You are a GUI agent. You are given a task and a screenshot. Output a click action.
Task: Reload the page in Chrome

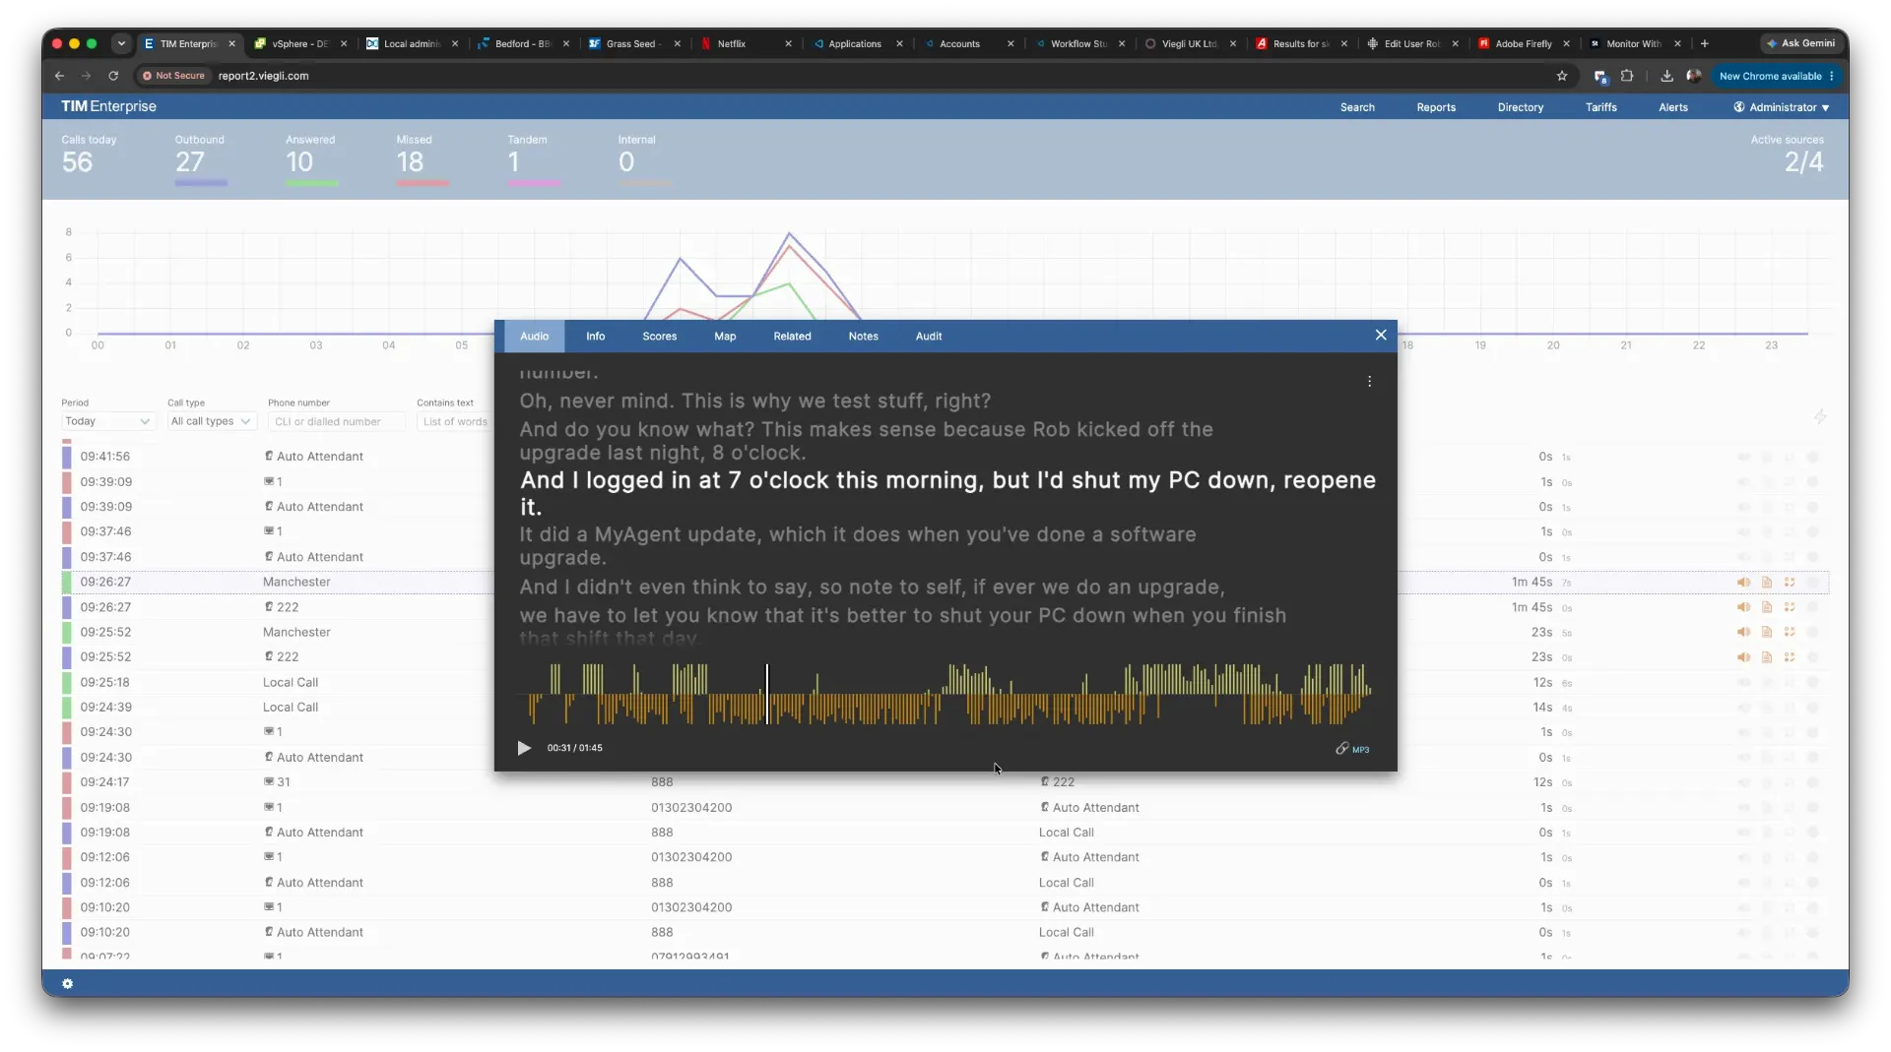113,76
